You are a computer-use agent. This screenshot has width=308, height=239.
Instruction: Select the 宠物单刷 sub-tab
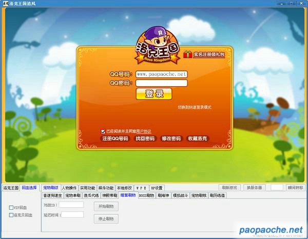tap(73, 195)
